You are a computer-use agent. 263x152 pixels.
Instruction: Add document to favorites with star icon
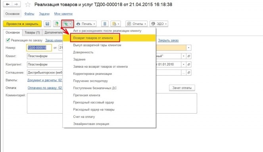click(28, 4)
